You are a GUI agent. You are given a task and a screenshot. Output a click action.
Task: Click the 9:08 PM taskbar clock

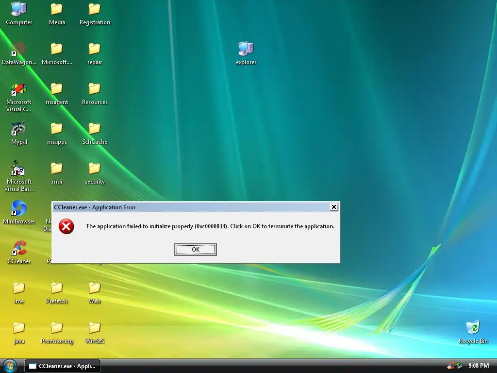478,366
